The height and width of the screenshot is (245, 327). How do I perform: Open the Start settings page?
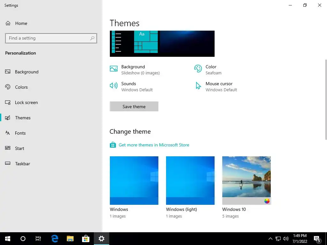click(51, 148)
